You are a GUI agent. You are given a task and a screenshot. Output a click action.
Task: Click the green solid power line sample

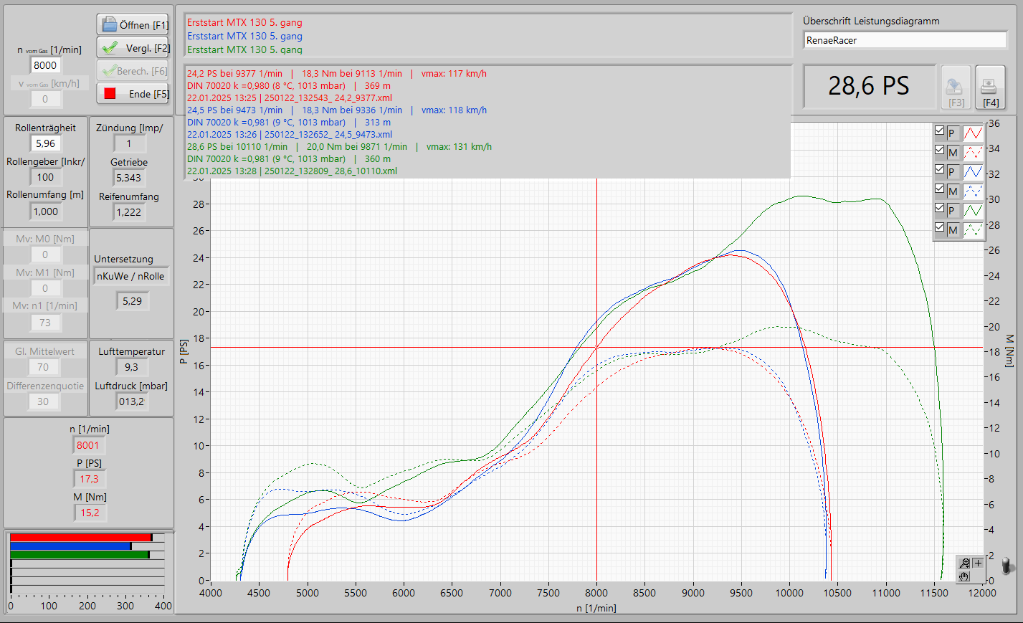(973, 210)
